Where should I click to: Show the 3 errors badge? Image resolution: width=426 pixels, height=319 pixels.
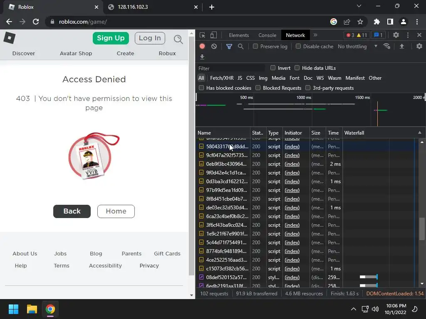point(350,35)
